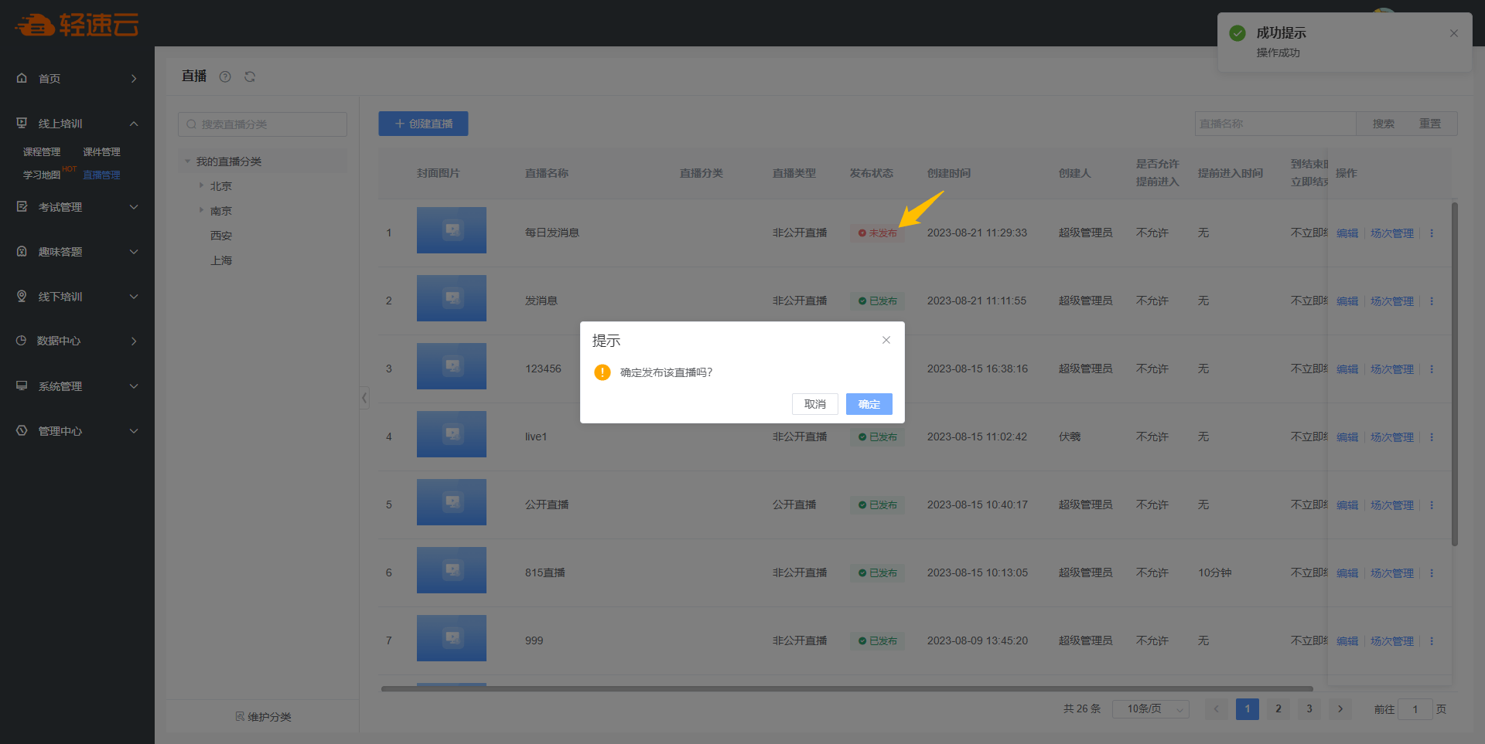The height and width of the screenshot is (744, 1485).
Task: Open 场次管理 link for 815直播 row
Action: (1391, 573)
